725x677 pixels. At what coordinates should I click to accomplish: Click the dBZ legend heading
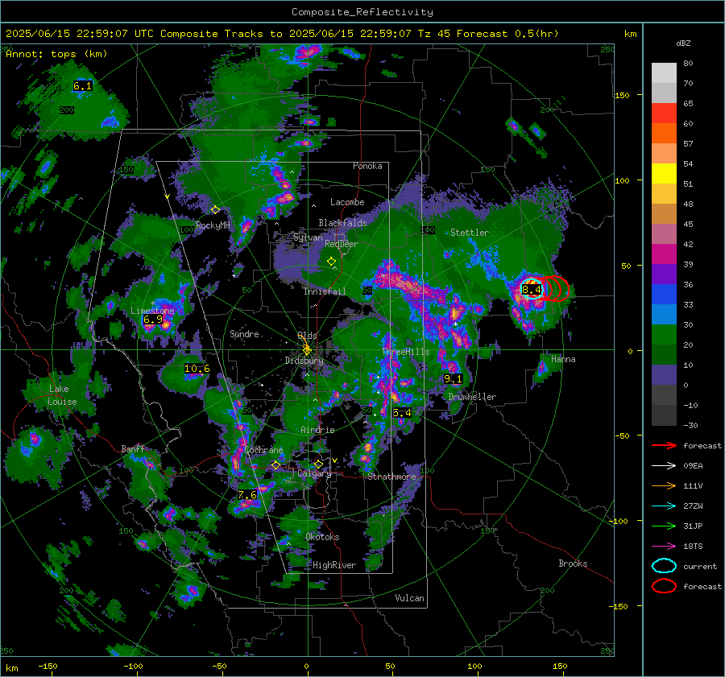(683, 43)
